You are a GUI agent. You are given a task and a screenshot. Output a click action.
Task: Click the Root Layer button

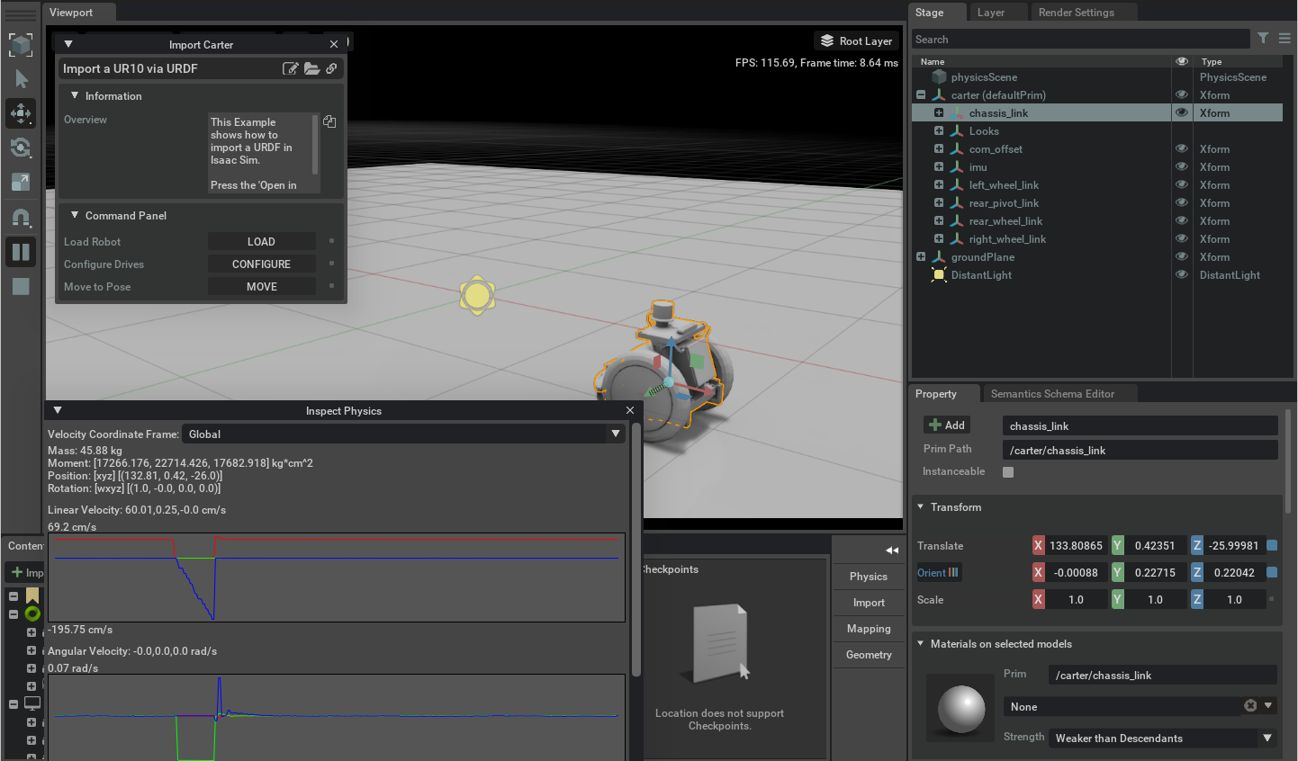click(x=856, y=40)
